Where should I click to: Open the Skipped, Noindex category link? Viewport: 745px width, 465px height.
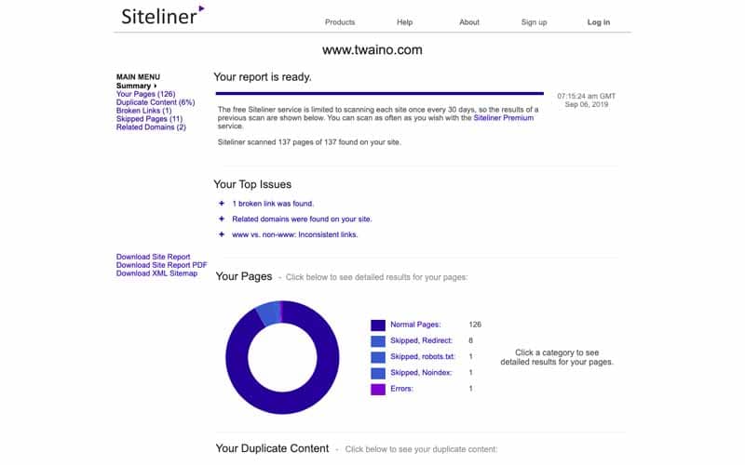tap(421, 373)
